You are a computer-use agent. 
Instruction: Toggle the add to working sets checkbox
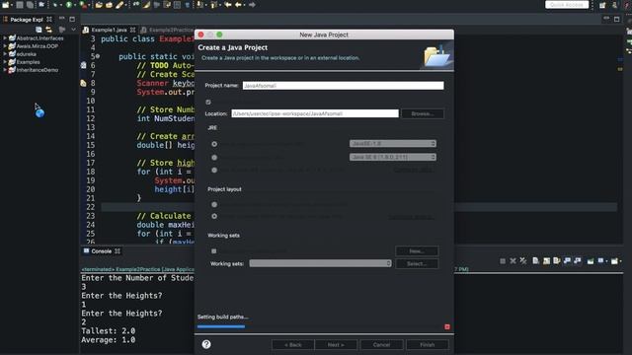214,251
